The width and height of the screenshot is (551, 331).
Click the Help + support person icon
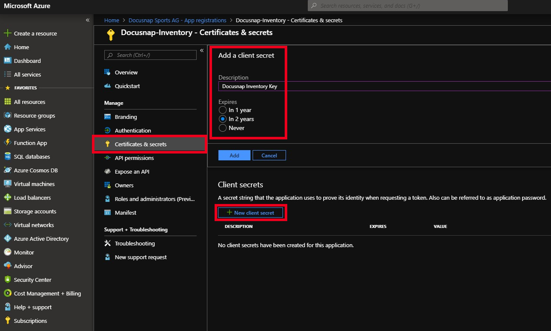pyautogui.click(x=7, y=307)
